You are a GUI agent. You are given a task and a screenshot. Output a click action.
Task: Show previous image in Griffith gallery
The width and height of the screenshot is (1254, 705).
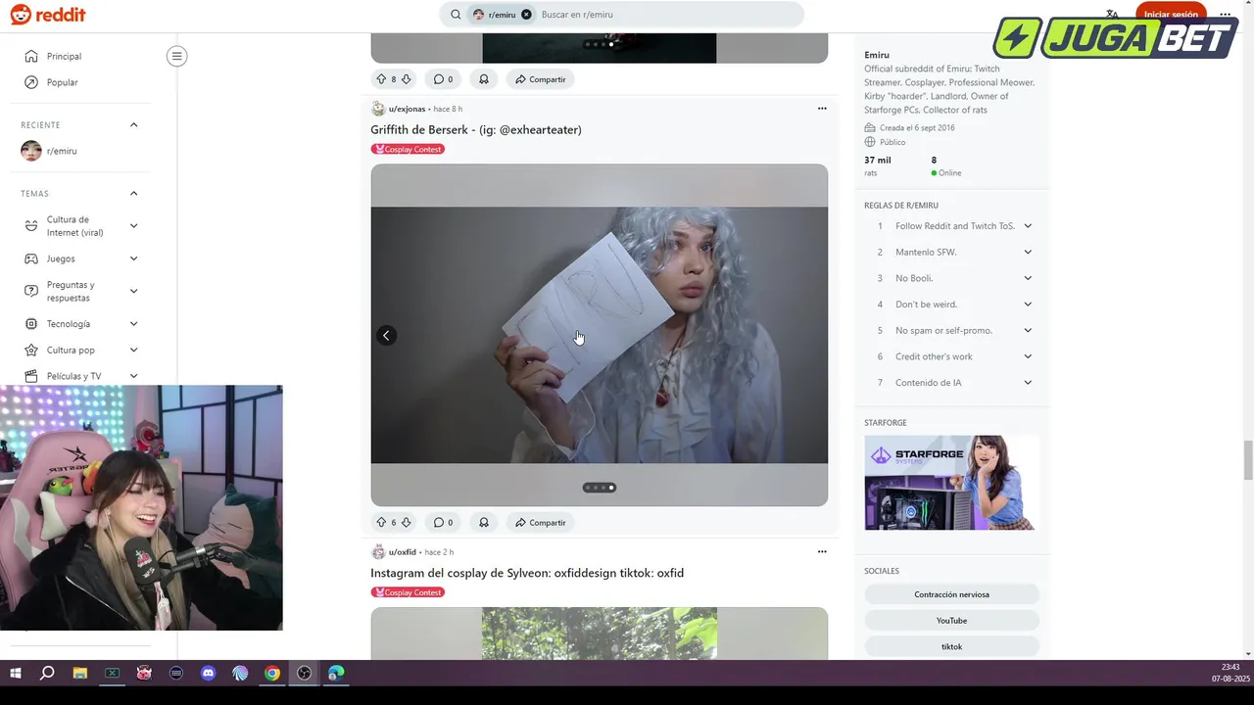386,335
